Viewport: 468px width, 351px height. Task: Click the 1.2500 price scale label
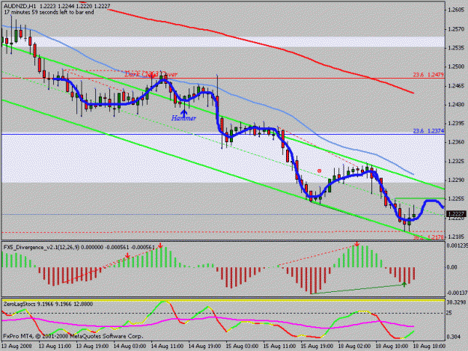(456, 67)
